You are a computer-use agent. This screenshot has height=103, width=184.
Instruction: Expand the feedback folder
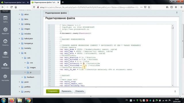click(22, 77)
